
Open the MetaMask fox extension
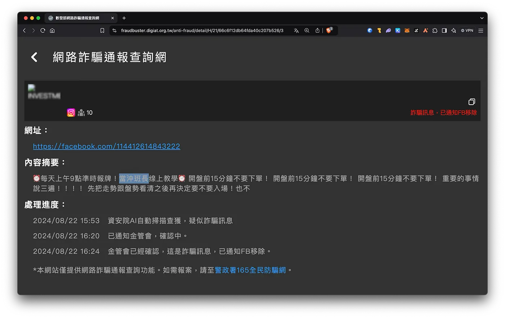pyautogui.click(x=407, y=31)
